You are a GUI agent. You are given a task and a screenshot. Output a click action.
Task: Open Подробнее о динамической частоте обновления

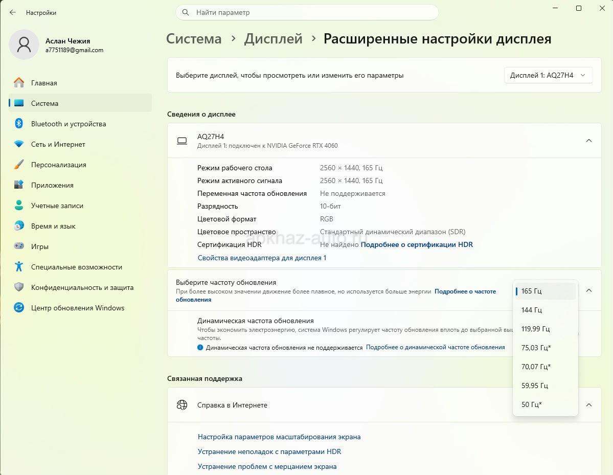[x=436, y=347]
